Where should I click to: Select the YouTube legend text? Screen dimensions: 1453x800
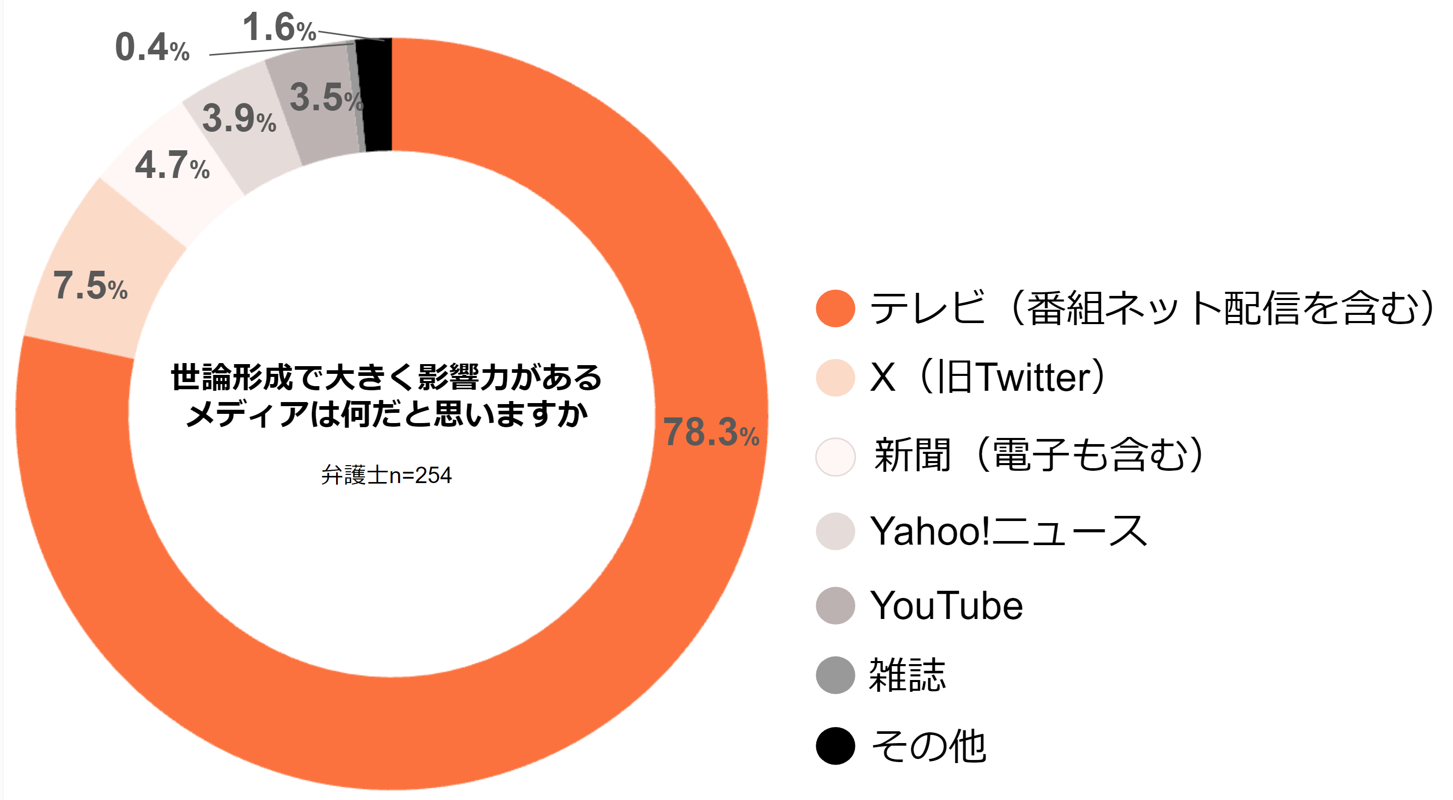coord(947,606)
